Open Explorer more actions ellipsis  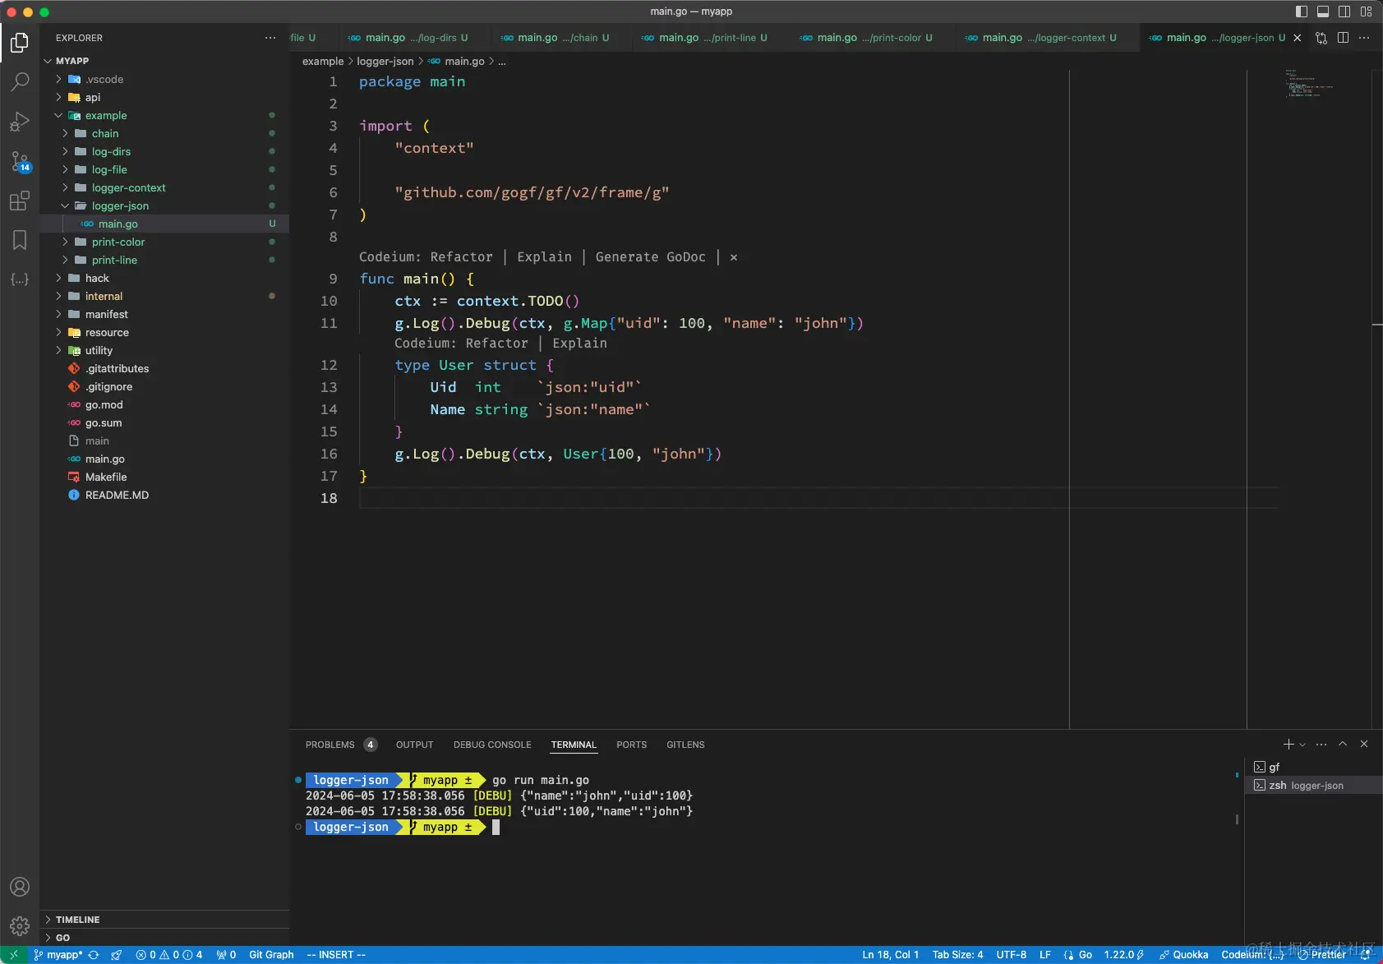click(x=270, y=38)
